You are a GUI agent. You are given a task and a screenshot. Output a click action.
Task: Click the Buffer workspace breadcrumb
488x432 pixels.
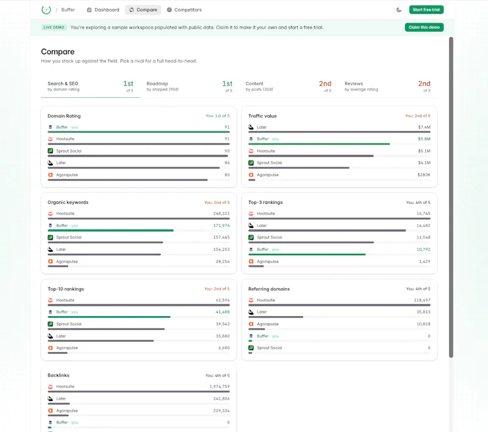68,10
